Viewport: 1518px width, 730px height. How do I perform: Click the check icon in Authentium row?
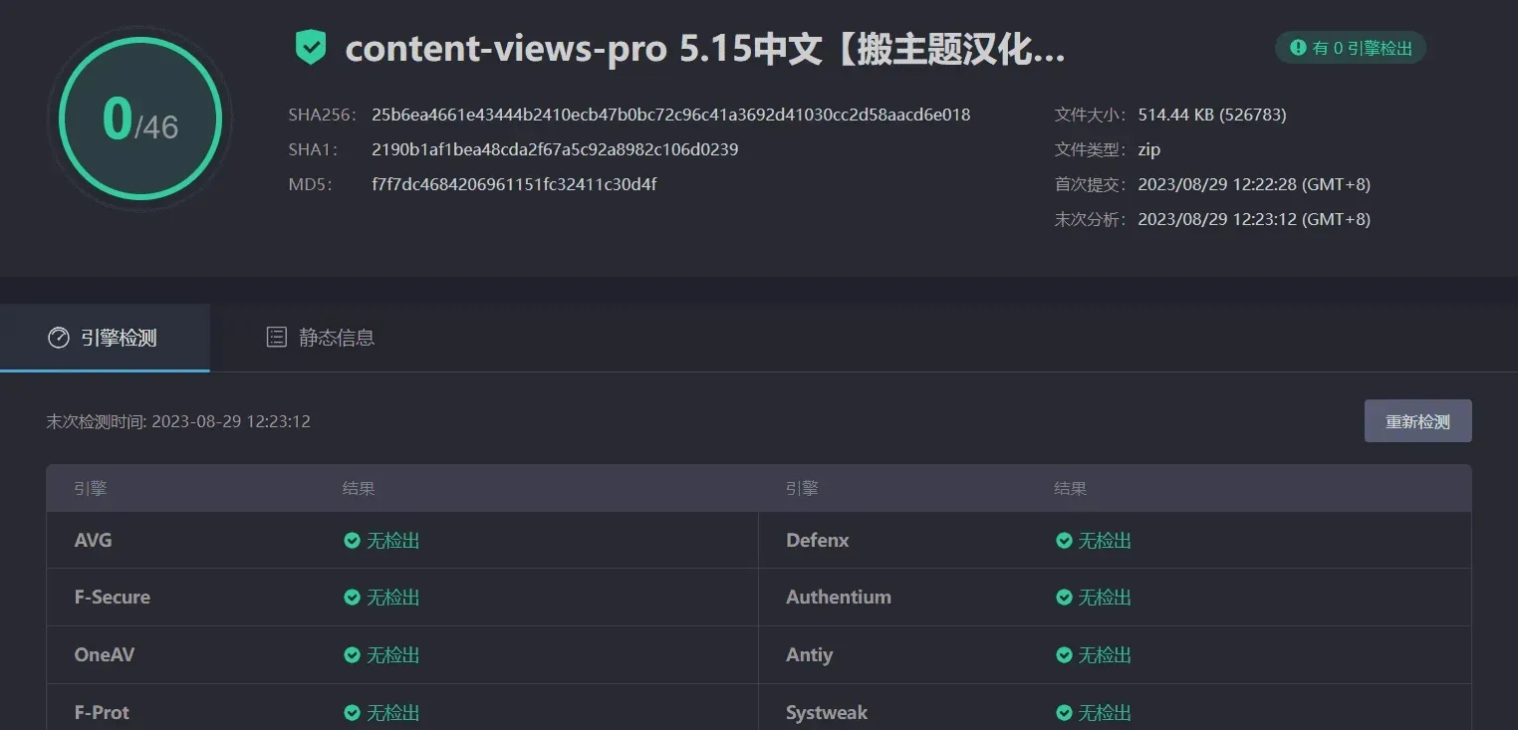click(1064, 598)
